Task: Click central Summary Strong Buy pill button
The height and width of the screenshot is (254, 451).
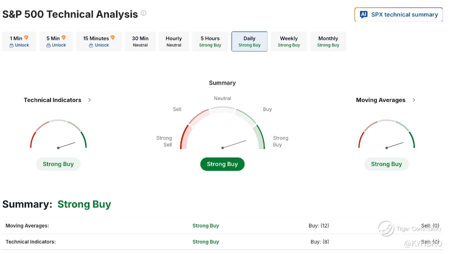Action: coord(222,164)
